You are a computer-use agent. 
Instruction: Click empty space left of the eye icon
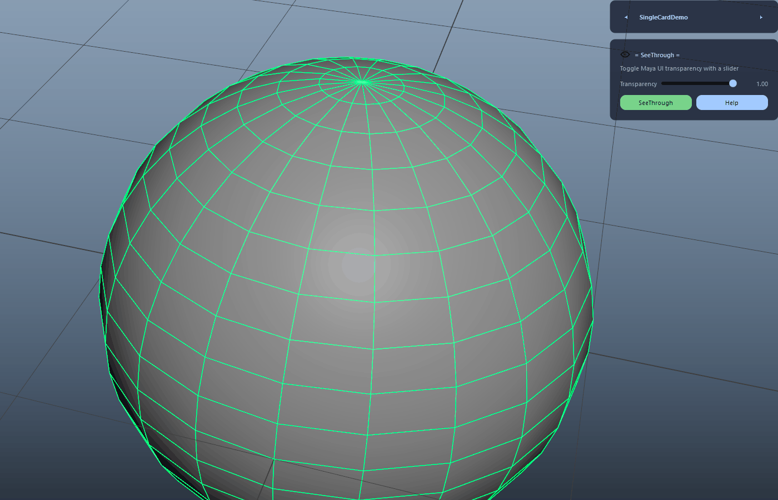(x=616, y=54)
